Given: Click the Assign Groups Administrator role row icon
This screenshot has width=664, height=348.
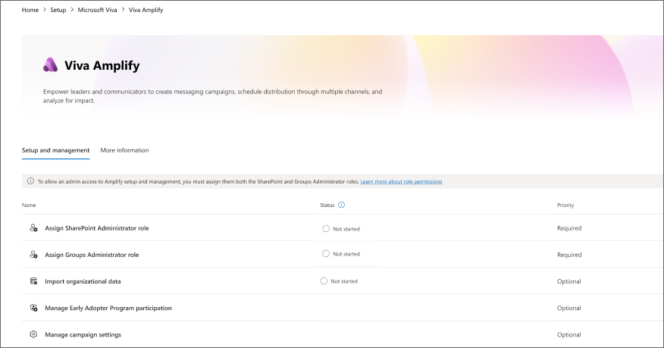Looking at the screenshot, I should [33, 255].
